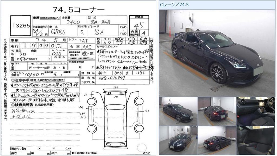Click the Cレーン/74.5 header label

[x=174, y=5]
